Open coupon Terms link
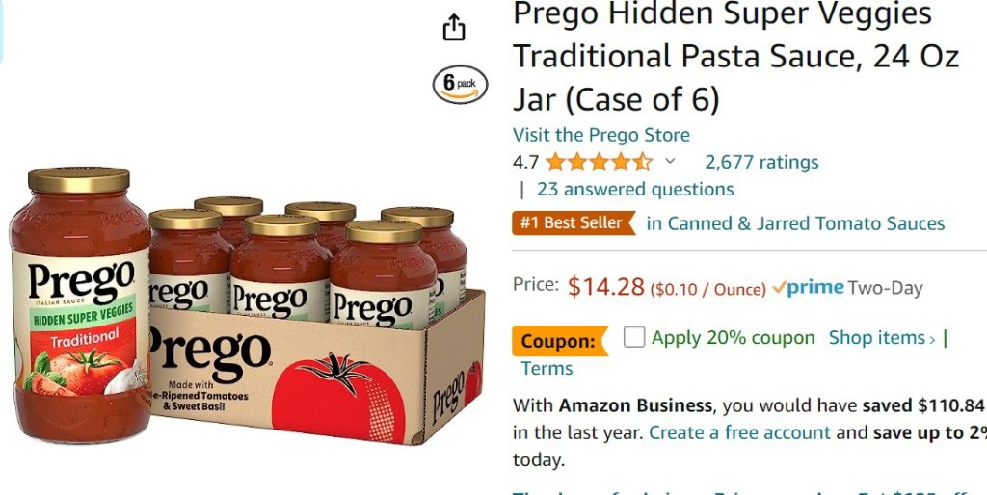 click(547, 368)
